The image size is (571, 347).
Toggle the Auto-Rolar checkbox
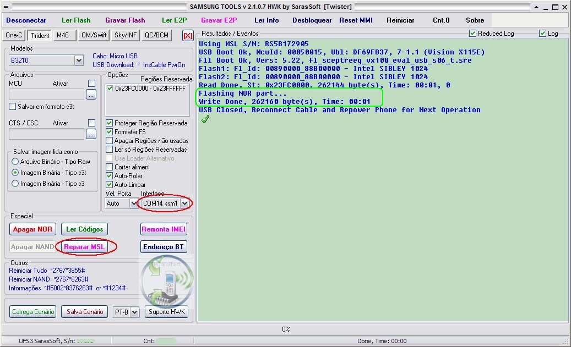[109, 175]
